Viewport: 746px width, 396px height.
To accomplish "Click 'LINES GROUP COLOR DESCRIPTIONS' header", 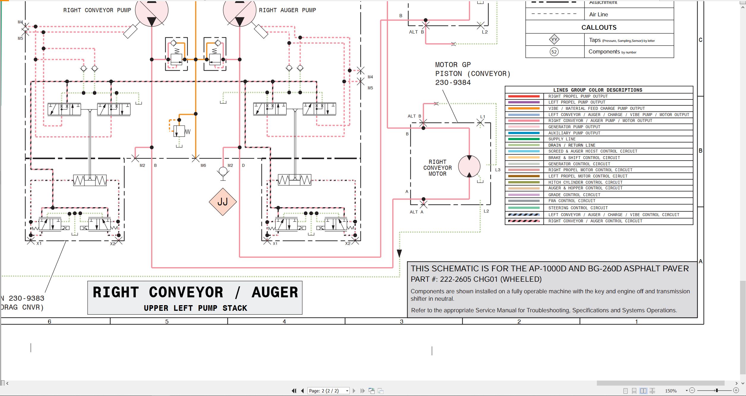I will tap(597, 90).
